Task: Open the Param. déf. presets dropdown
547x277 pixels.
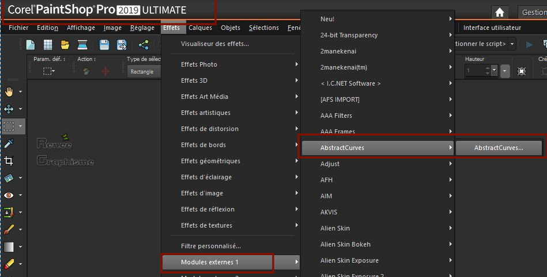Action: (48, 71)
